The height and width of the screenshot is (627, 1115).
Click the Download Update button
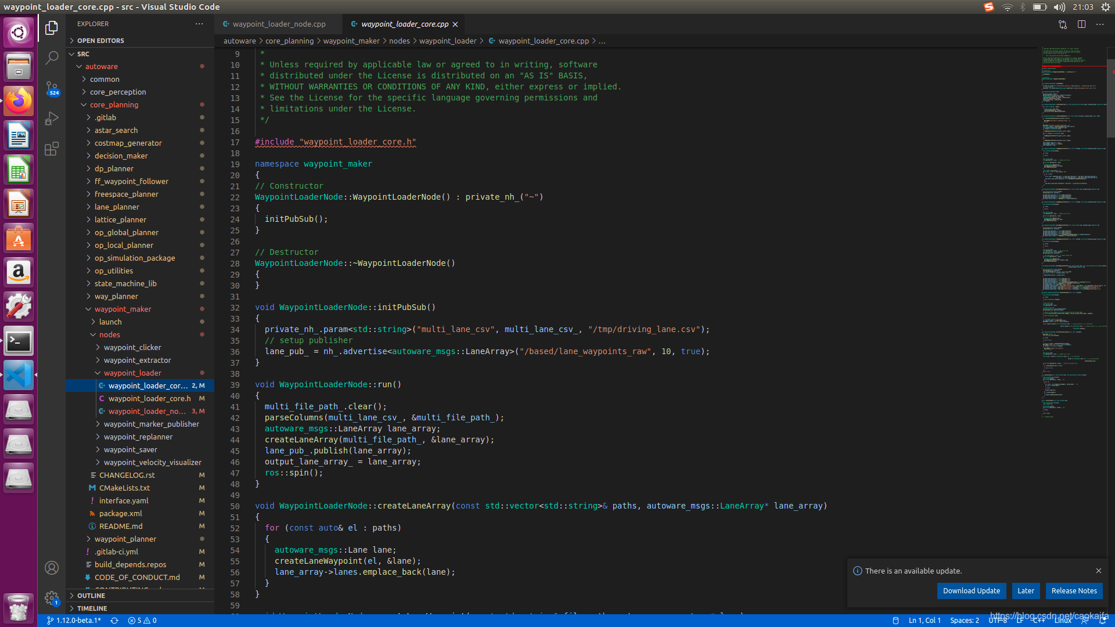971,591
